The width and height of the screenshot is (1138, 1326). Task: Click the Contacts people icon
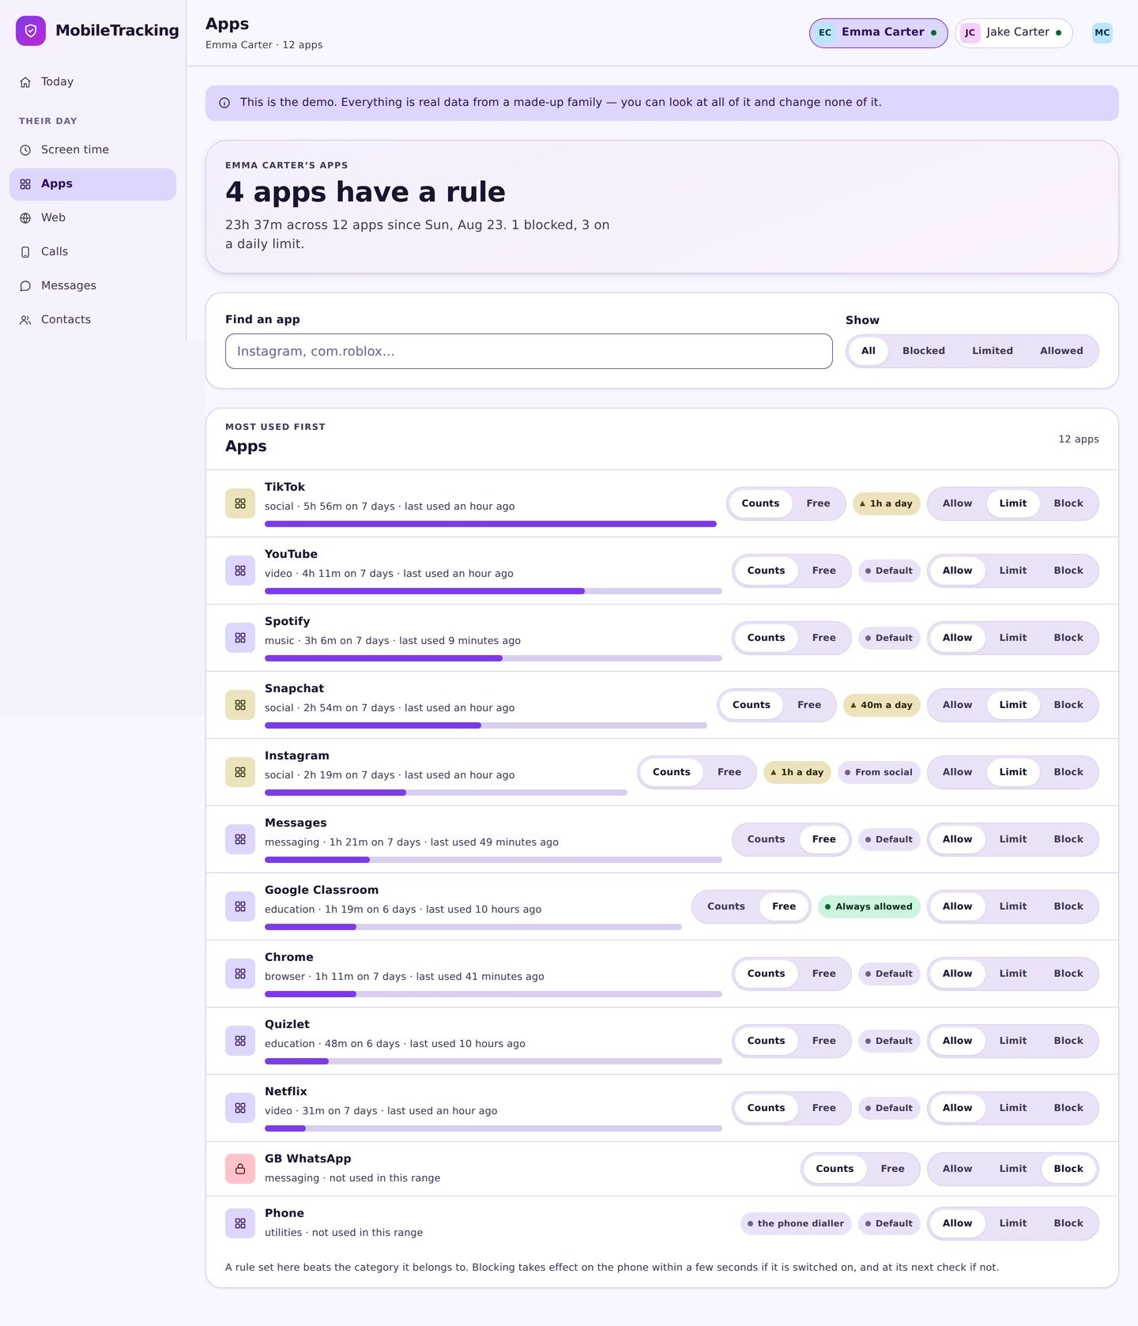(x=25, y=320)
